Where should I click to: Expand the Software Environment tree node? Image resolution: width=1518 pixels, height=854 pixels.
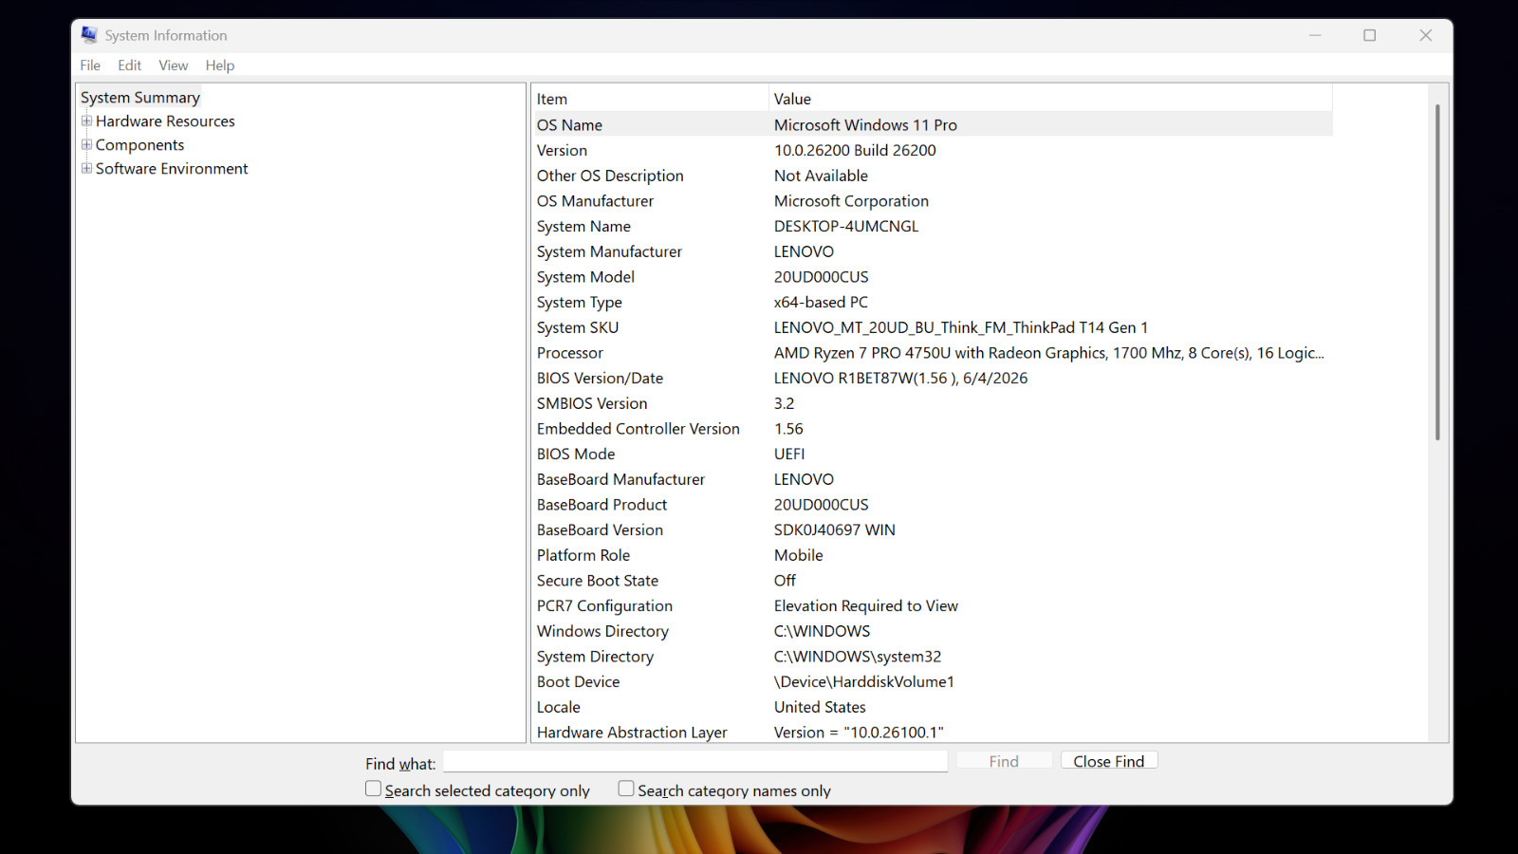[x=86, y=168]
